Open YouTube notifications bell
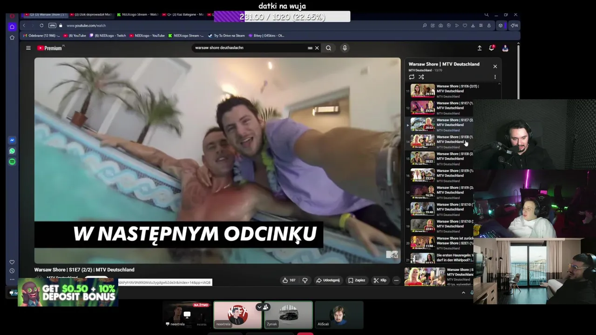Image resolution: width=596 pixels, height=335 pixels. (x=492, y=48)
